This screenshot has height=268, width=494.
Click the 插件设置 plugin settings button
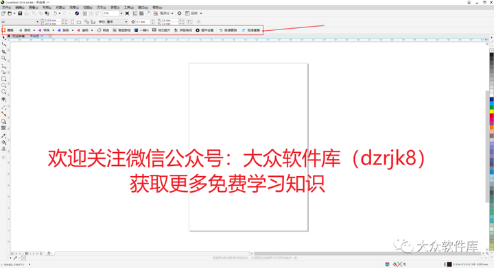(204, 30)
